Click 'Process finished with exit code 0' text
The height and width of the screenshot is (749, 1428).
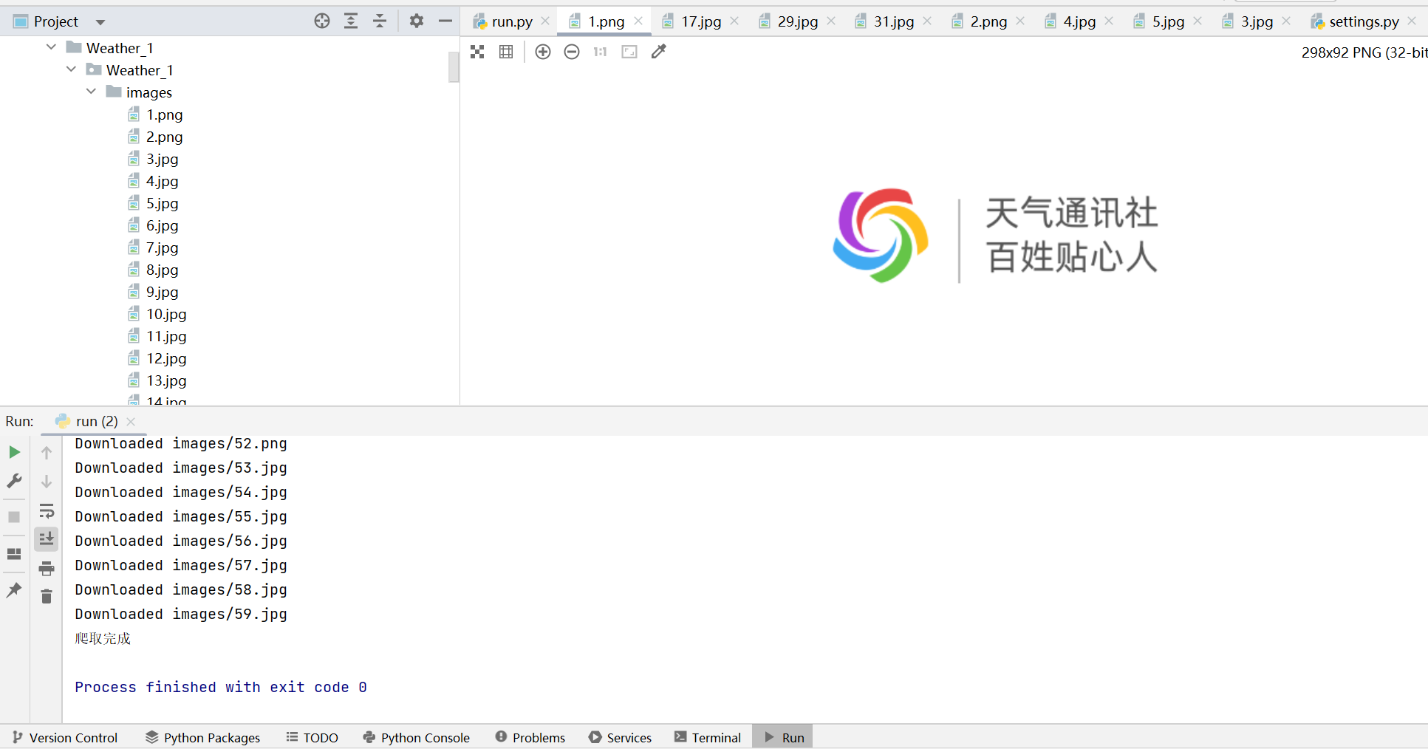point(221,687)
